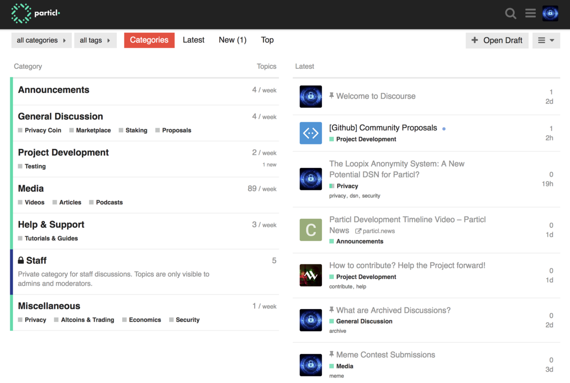
Task: Open avatar next to Loopix Anonymity System topic
Action: [x=311, y=179]
